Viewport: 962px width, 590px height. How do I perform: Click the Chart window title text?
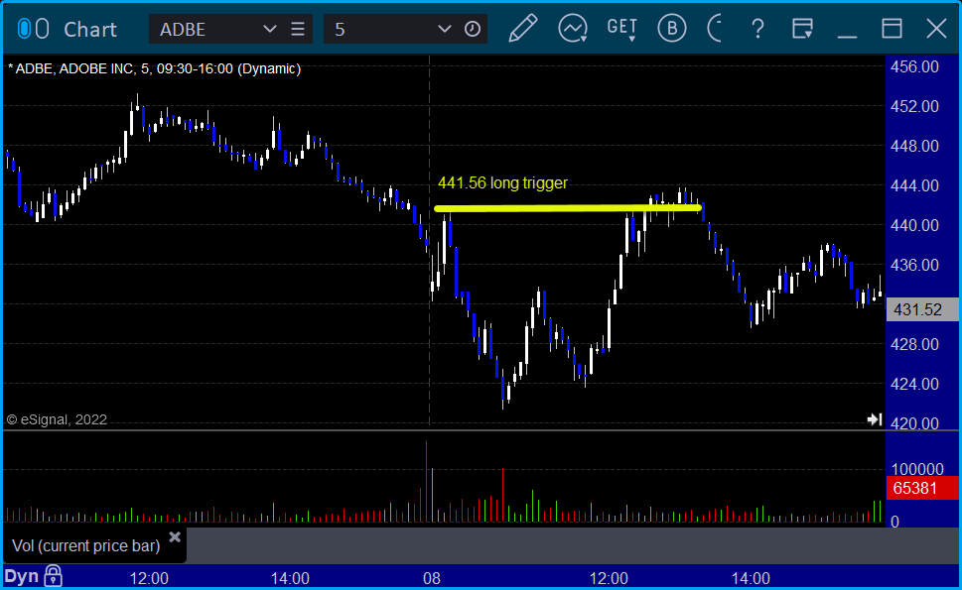(x=90, y=30)
